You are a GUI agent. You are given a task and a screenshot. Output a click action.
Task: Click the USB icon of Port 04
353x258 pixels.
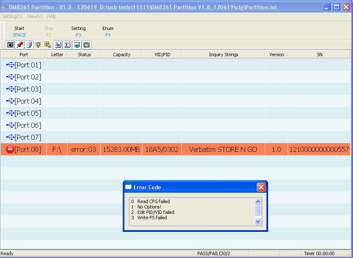[x=10, y=101]
